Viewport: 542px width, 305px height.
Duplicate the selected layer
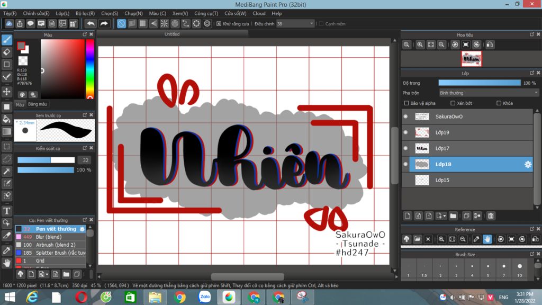(466, 216)
